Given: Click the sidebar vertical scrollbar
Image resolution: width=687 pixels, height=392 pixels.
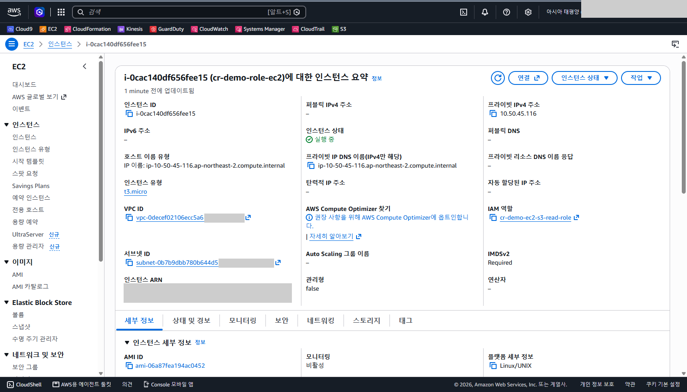Looking at the screenshot, I should (x=101, y=161).
